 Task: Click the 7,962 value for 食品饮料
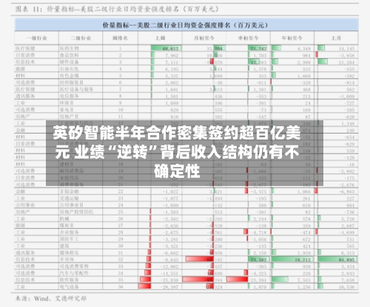pyautogui.click(x=172, y=55)
